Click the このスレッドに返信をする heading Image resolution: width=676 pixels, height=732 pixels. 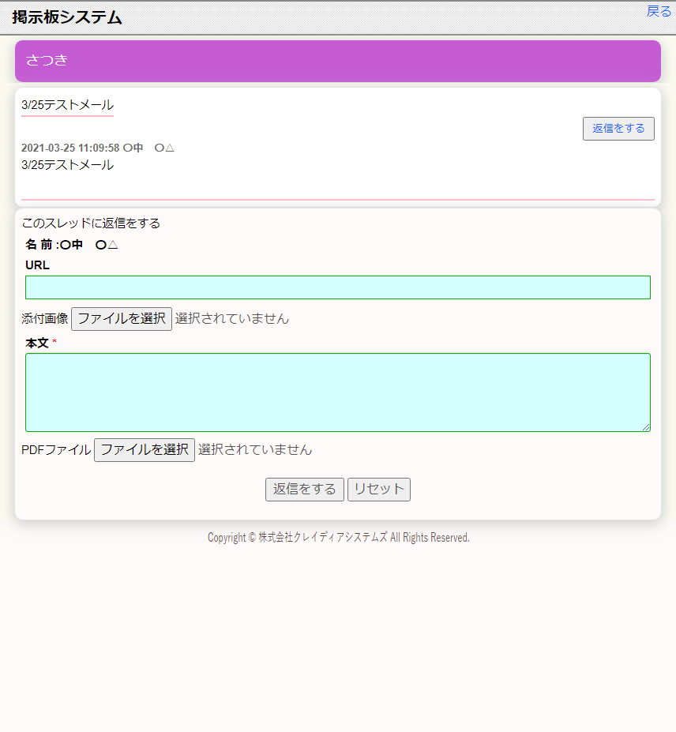91,223
